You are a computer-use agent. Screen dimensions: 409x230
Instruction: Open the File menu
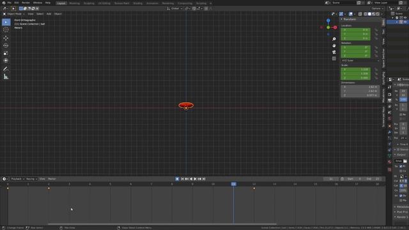[x=10, y=3]
